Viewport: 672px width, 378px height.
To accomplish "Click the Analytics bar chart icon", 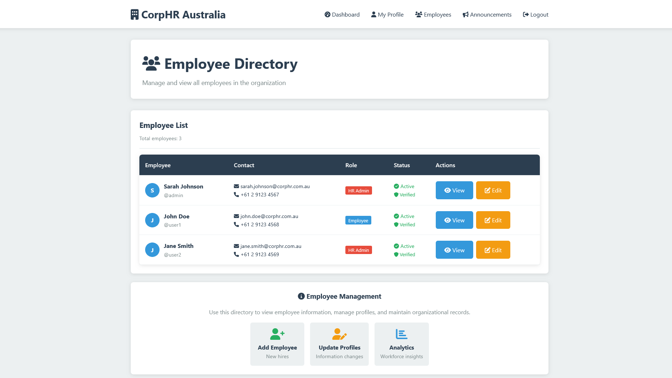I will point(401,334).
